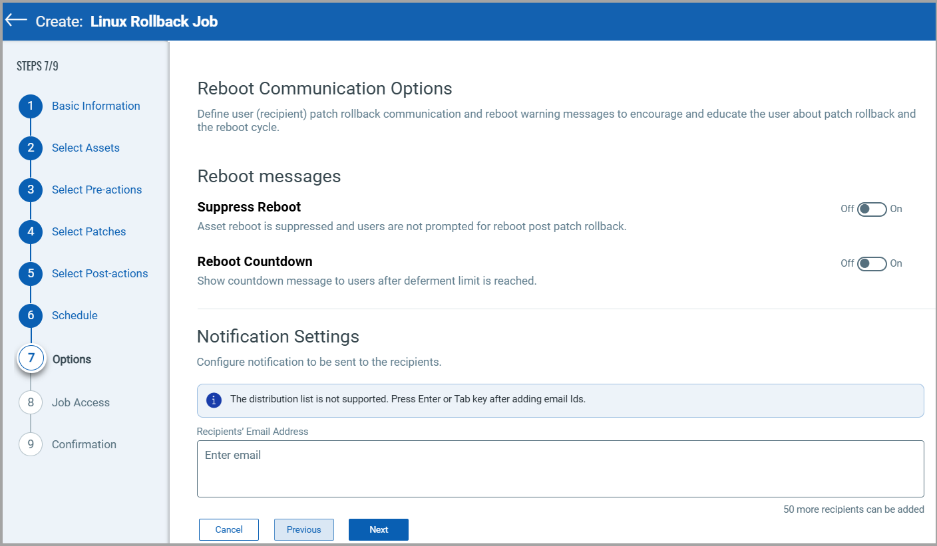Click inside the Recipients' Email Address field
The height and width of the screenshot is (546, 937).
pos(560,468)
